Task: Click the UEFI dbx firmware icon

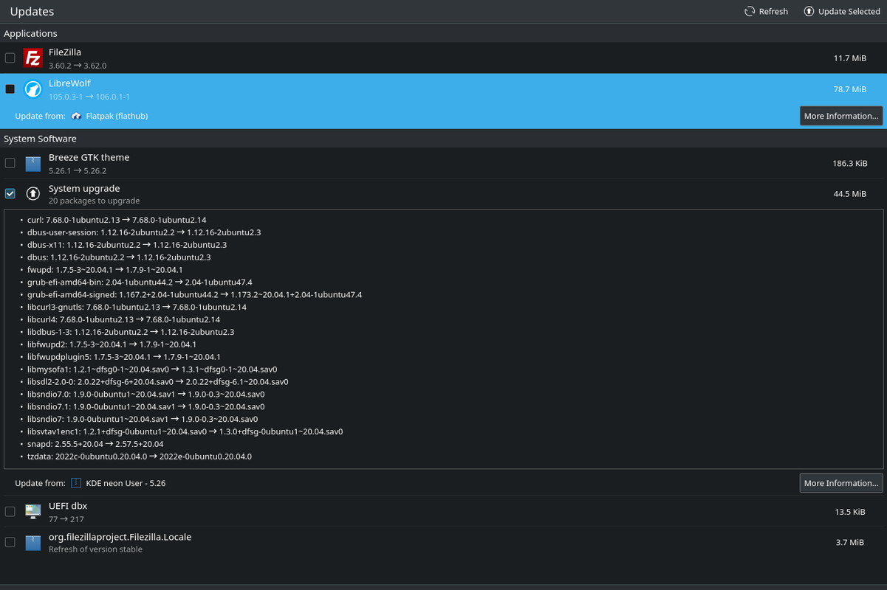Action: click(32, 511)
